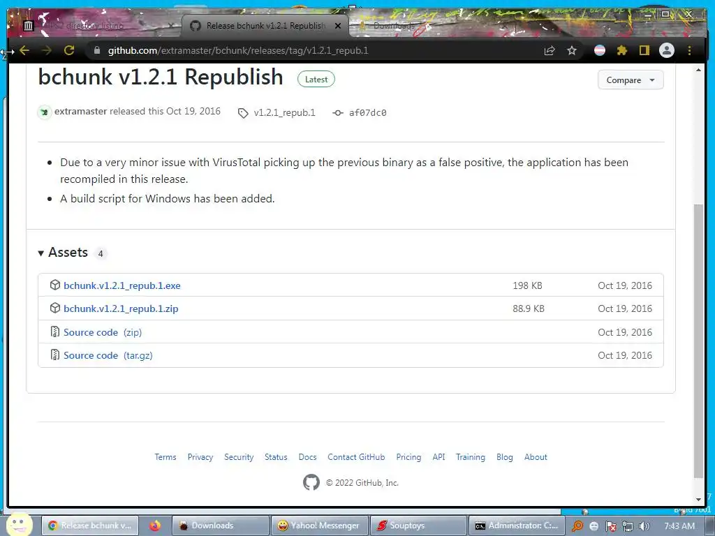Click the network tray icon
The width and height of the screenshot is (715, 536).
point(628,526)
